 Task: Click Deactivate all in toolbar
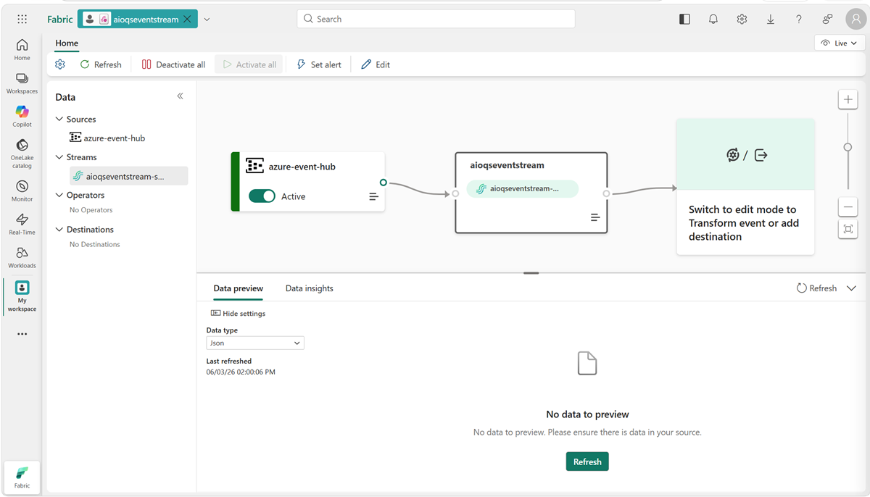pos(173,64)
